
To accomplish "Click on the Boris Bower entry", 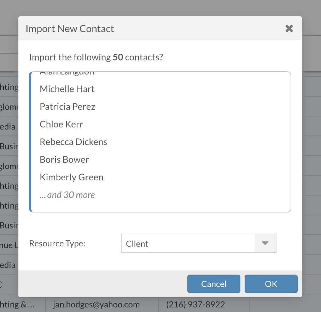I will point(64,160).
